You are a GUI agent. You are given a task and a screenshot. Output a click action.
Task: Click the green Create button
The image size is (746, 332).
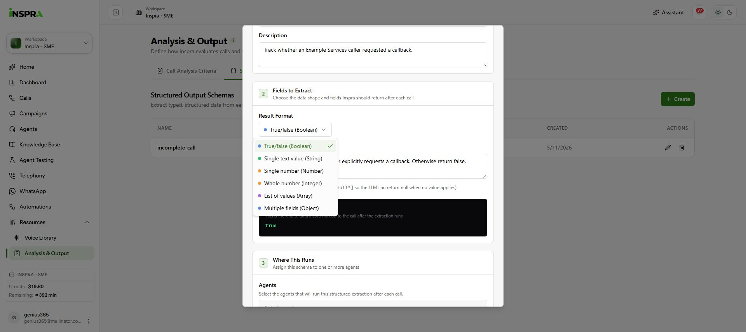pyautogui.click(x=678, y=99)
